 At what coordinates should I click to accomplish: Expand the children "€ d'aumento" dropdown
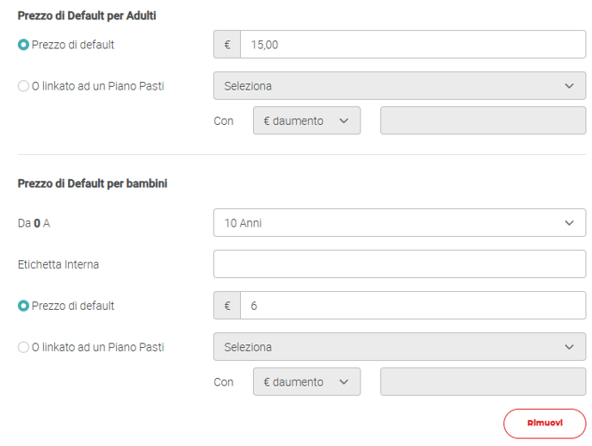point(306,381)
